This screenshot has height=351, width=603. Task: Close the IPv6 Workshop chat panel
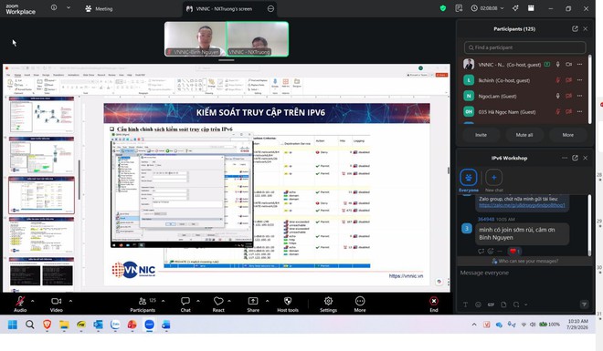586,158
